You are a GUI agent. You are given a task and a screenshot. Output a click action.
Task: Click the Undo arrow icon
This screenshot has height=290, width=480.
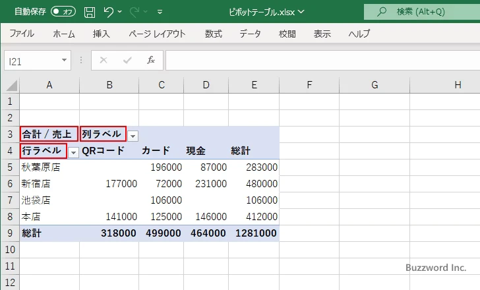click(108, 12)
